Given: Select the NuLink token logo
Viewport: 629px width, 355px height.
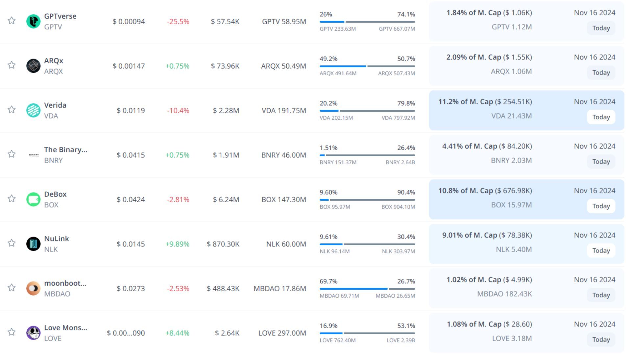Looking at the screenshot, I should pos(33,244).
